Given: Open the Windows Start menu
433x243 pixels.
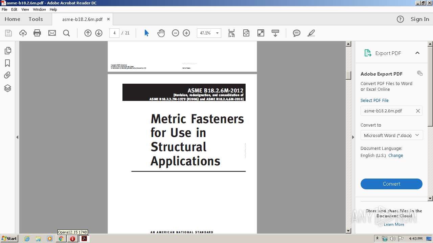Looking at the screenshot, I should (9, 239).
